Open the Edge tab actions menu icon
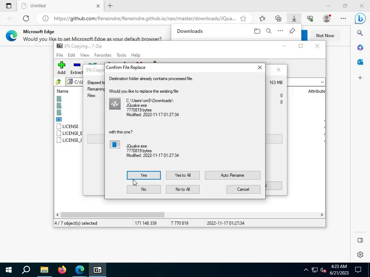This screenshot has width=370, height=277. coord(9,6)
